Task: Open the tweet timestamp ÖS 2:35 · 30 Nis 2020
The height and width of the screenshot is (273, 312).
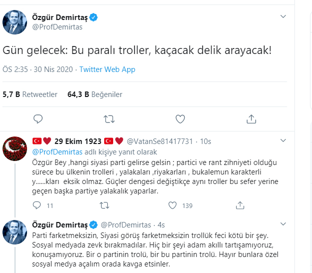Action: point(38,69)
